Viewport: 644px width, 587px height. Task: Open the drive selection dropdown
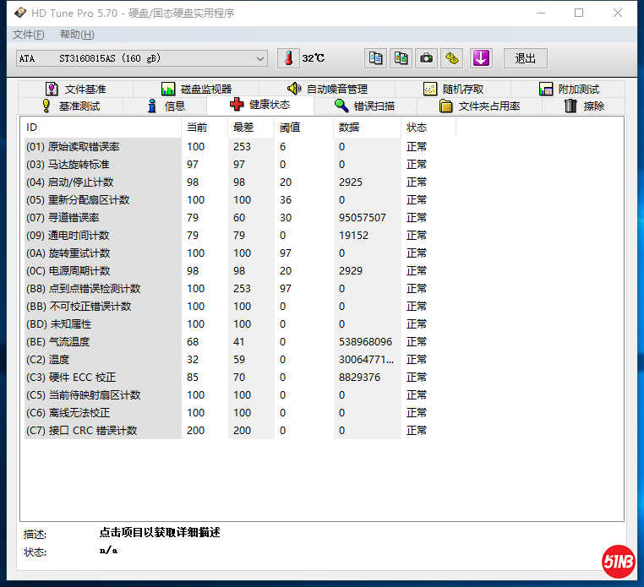tap(142, 58)
